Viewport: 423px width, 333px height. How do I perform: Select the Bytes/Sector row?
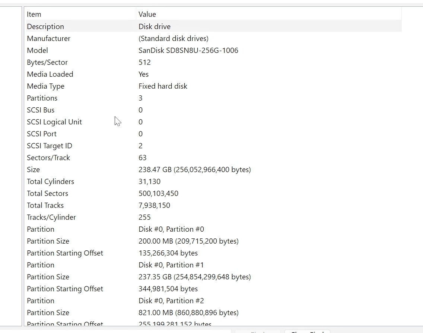click(214, 62)
